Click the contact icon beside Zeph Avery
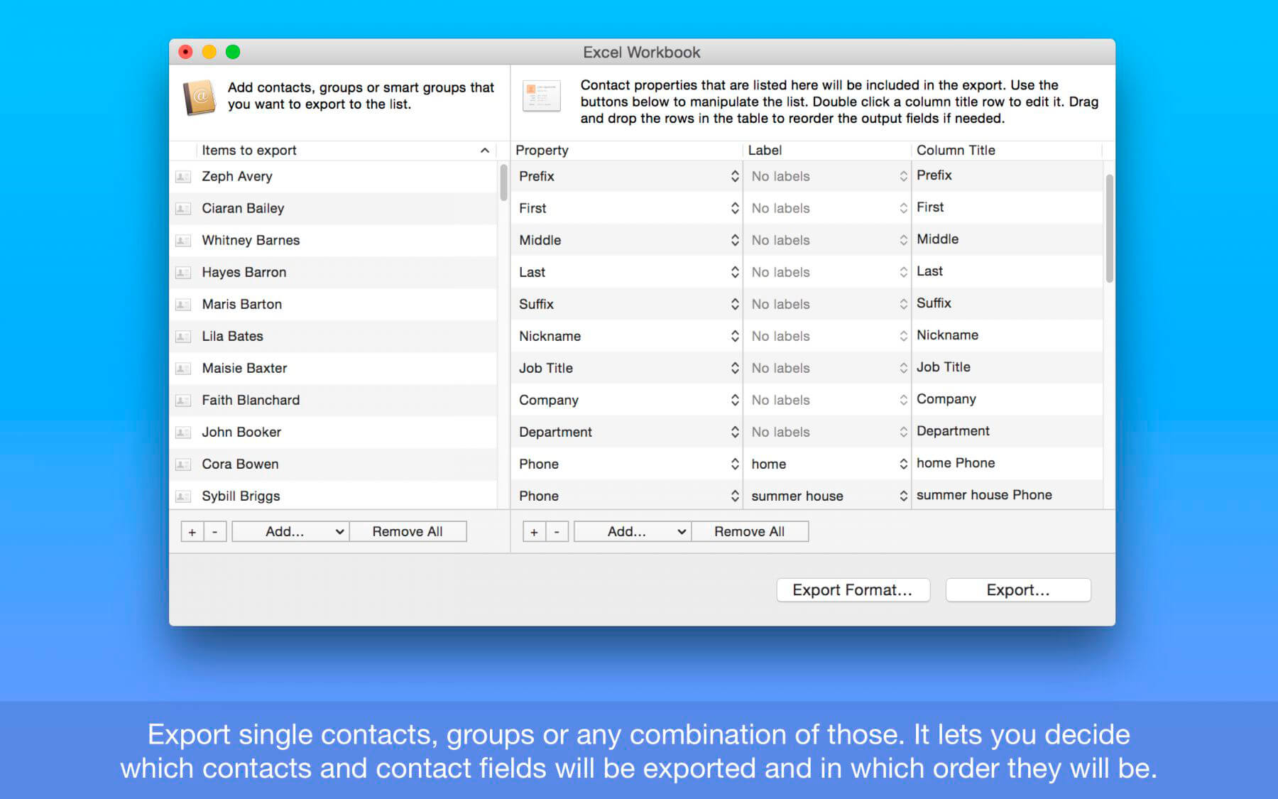1278x799 pixels. (183, 177)
